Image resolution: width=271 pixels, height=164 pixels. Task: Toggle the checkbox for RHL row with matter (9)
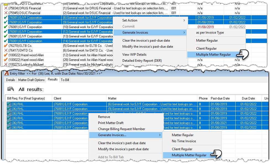tap(9, 109)
